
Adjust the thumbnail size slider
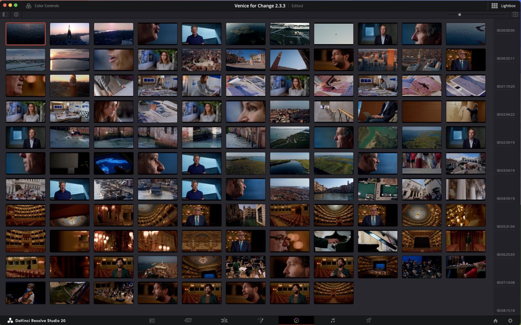point(460,15)
